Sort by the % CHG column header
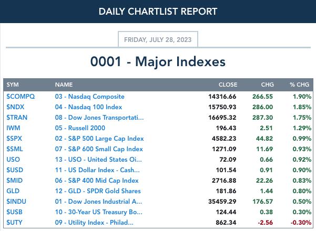316x231 pixels. (299, 85)
